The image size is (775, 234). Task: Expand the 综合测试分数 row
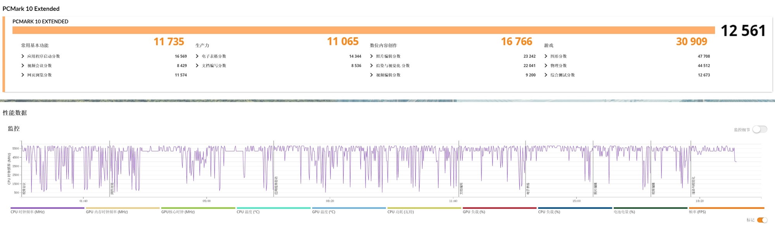[x=546, y=75]
